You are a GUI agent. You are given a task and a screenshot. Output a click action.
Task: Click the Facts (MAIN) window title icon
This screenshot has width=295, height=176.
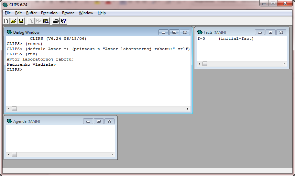(200, 32)
